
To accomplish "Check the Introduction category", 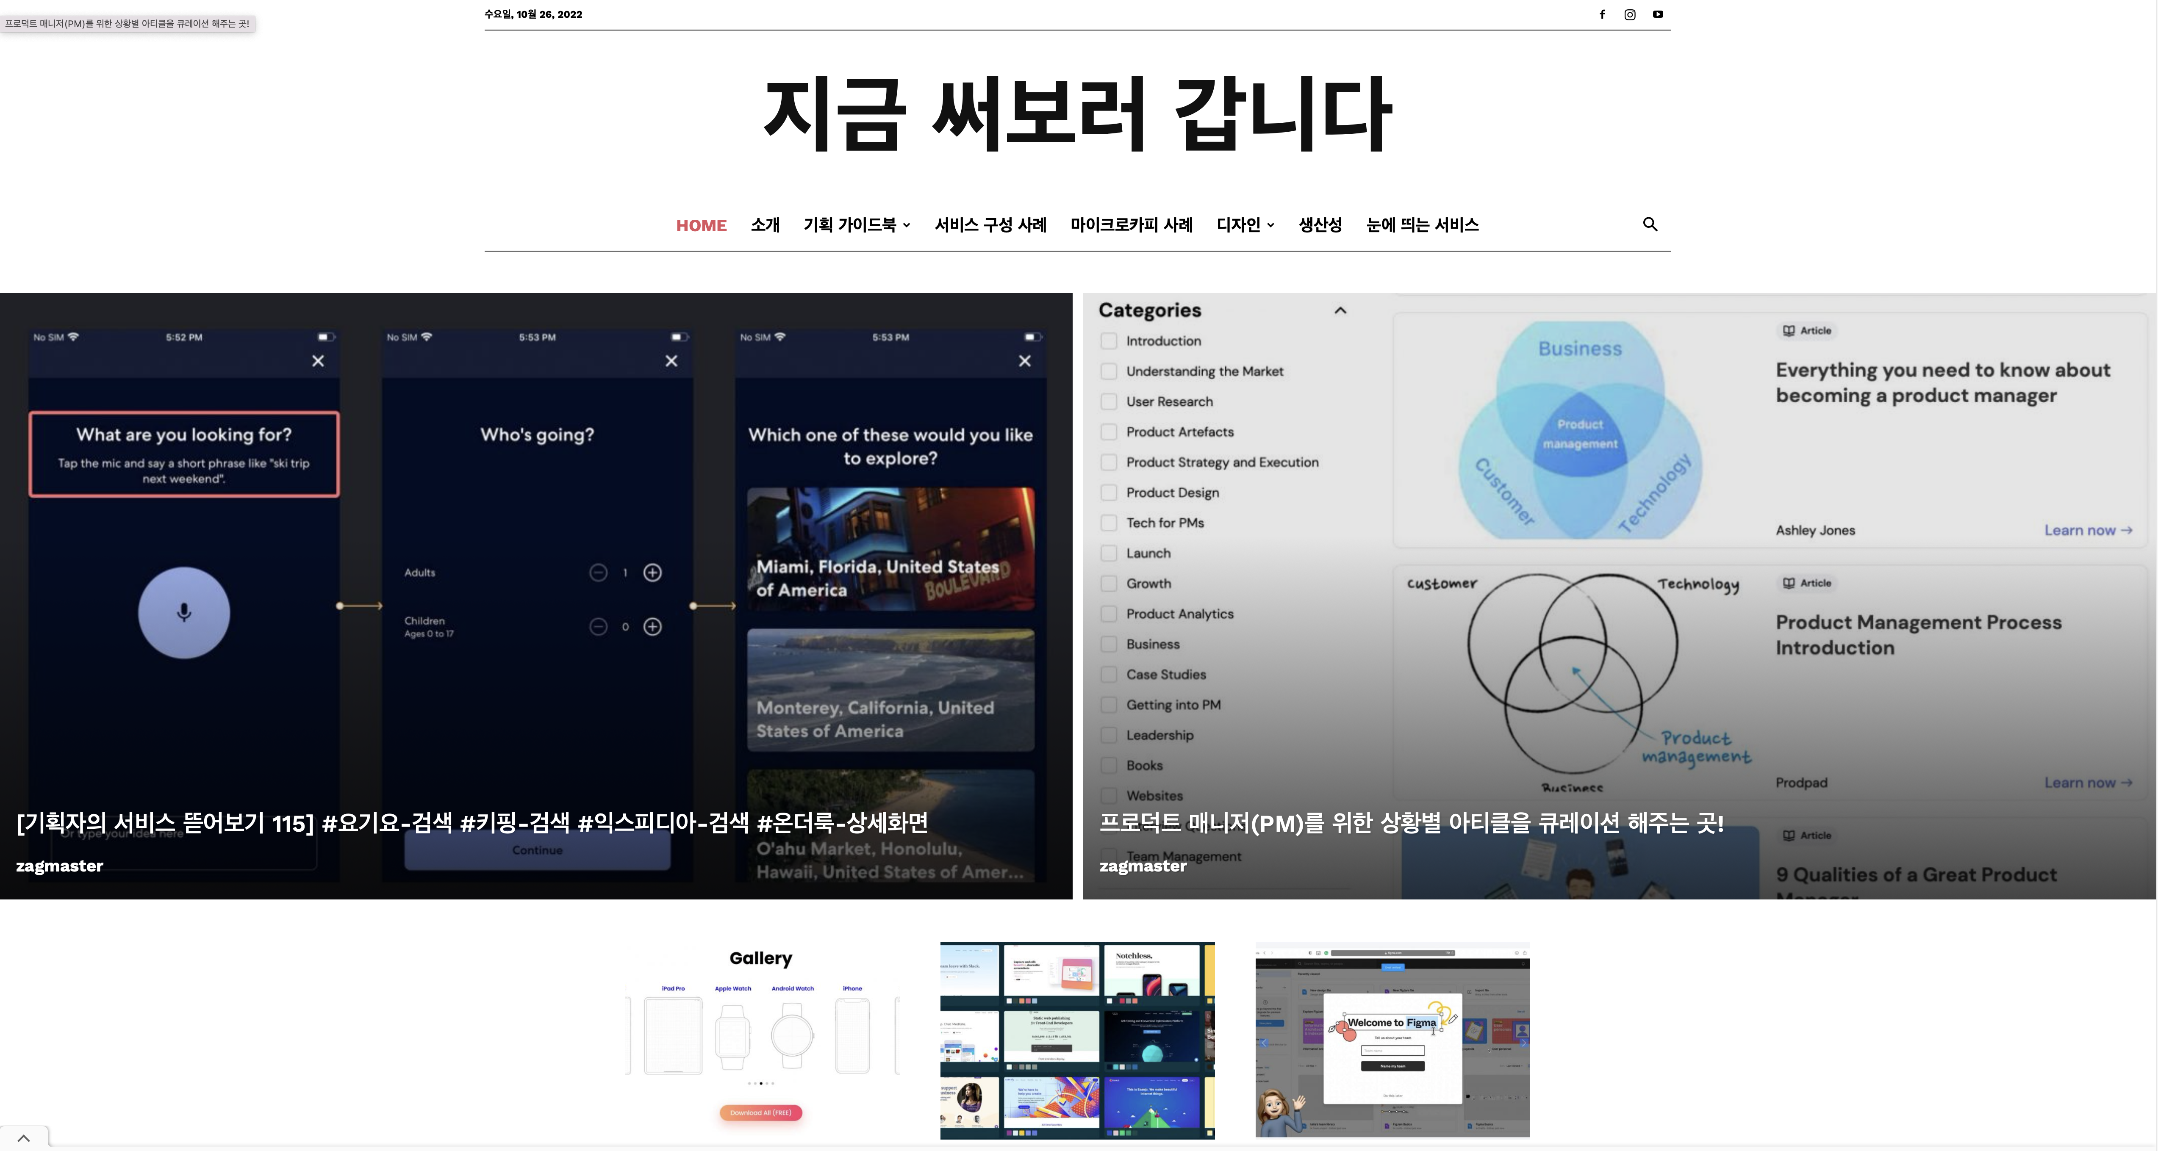I will pos(1108,341).
